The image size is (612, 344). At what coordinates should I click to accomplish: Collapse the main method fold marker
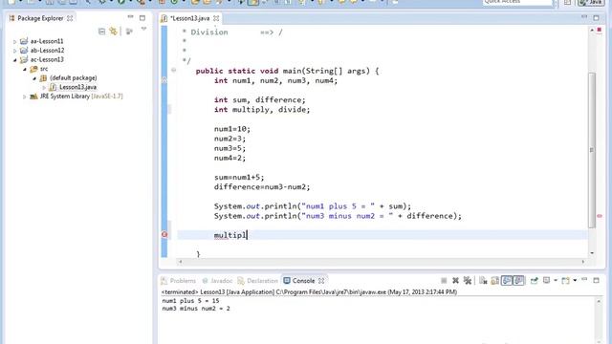click(x=173, y=70)
